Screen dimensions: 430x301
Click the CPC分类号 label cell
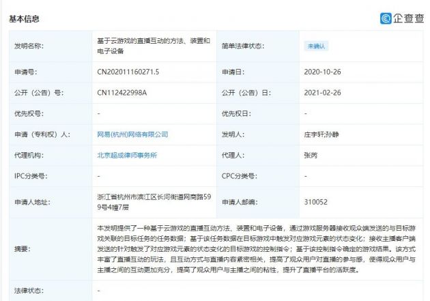[258, 176]
